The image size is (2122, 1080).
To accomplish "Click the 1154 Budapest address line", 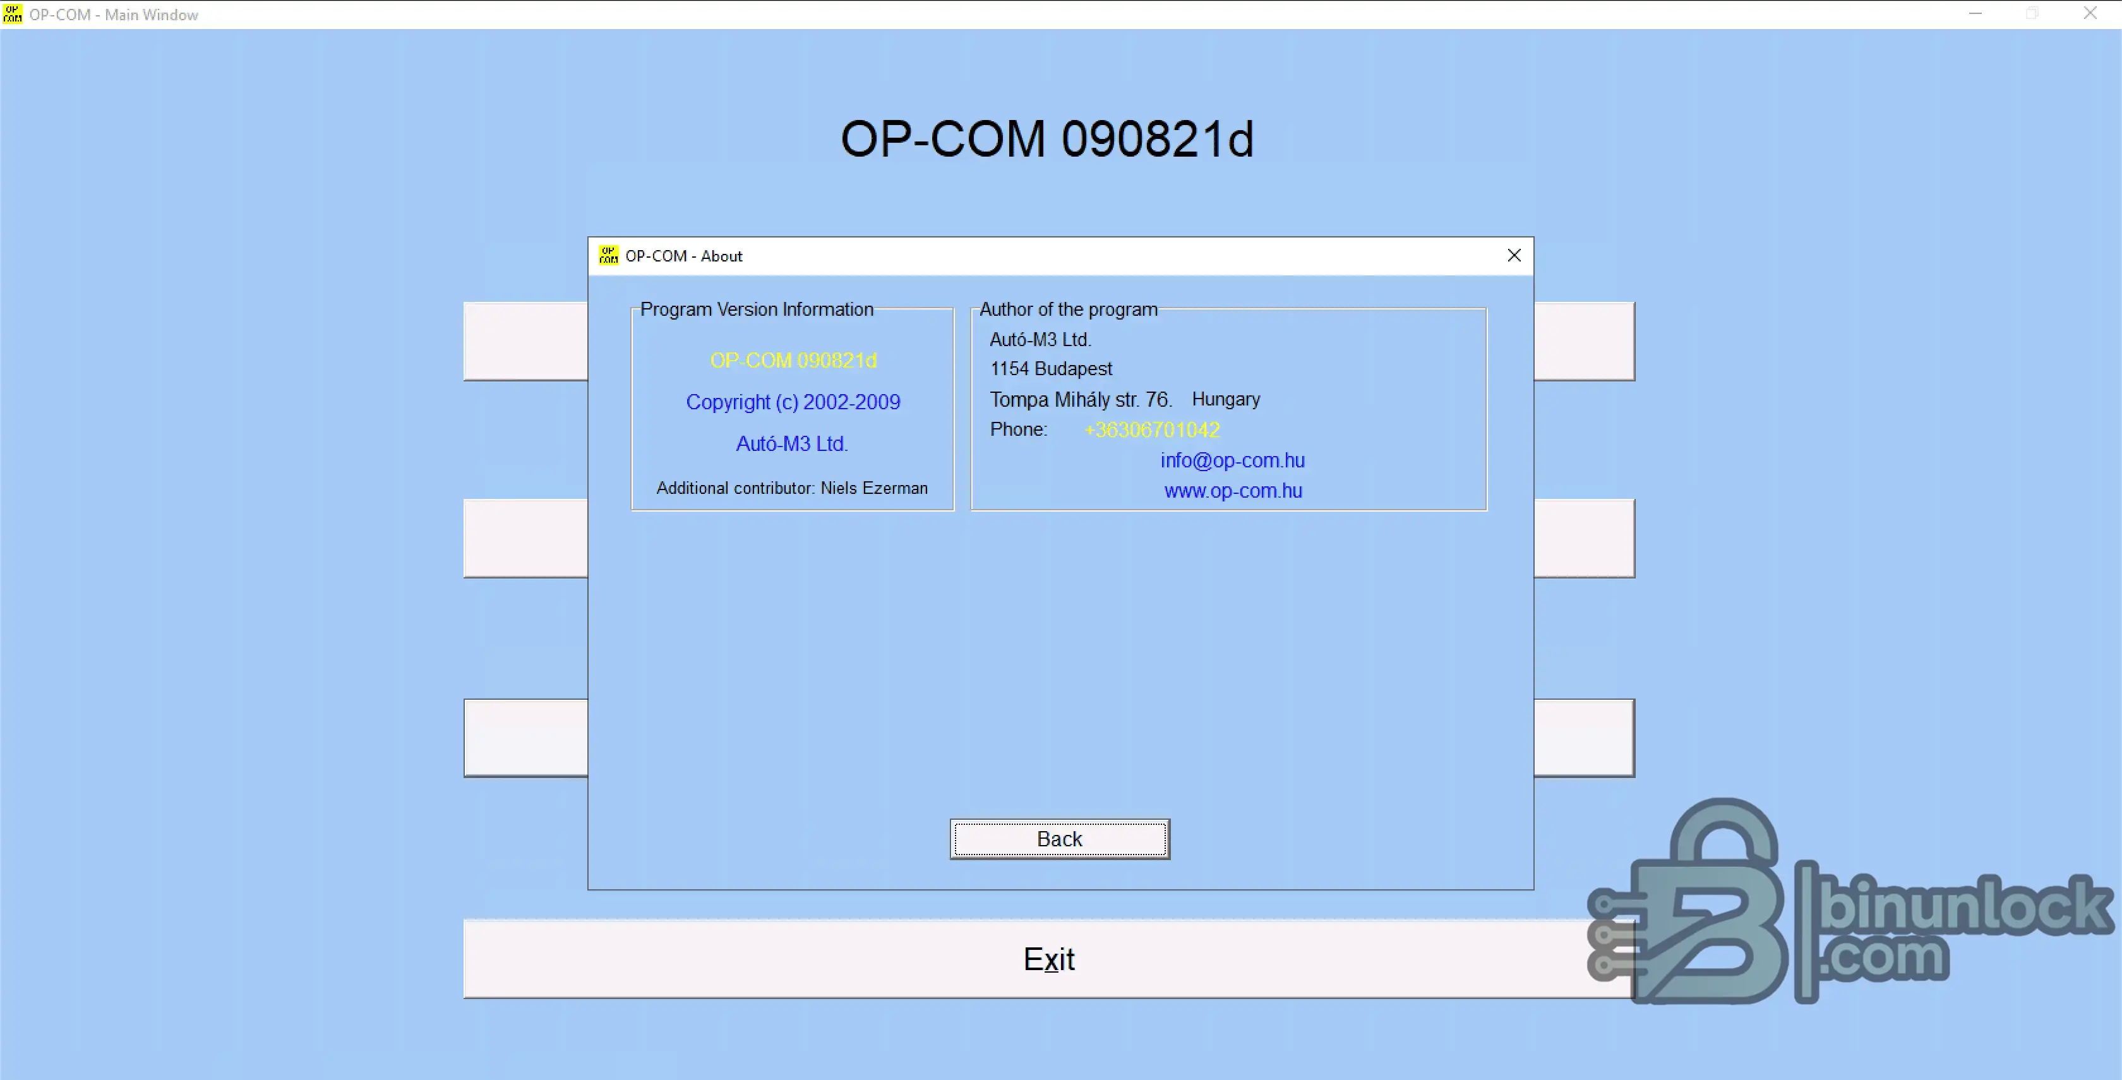I will click(1051, 369).
